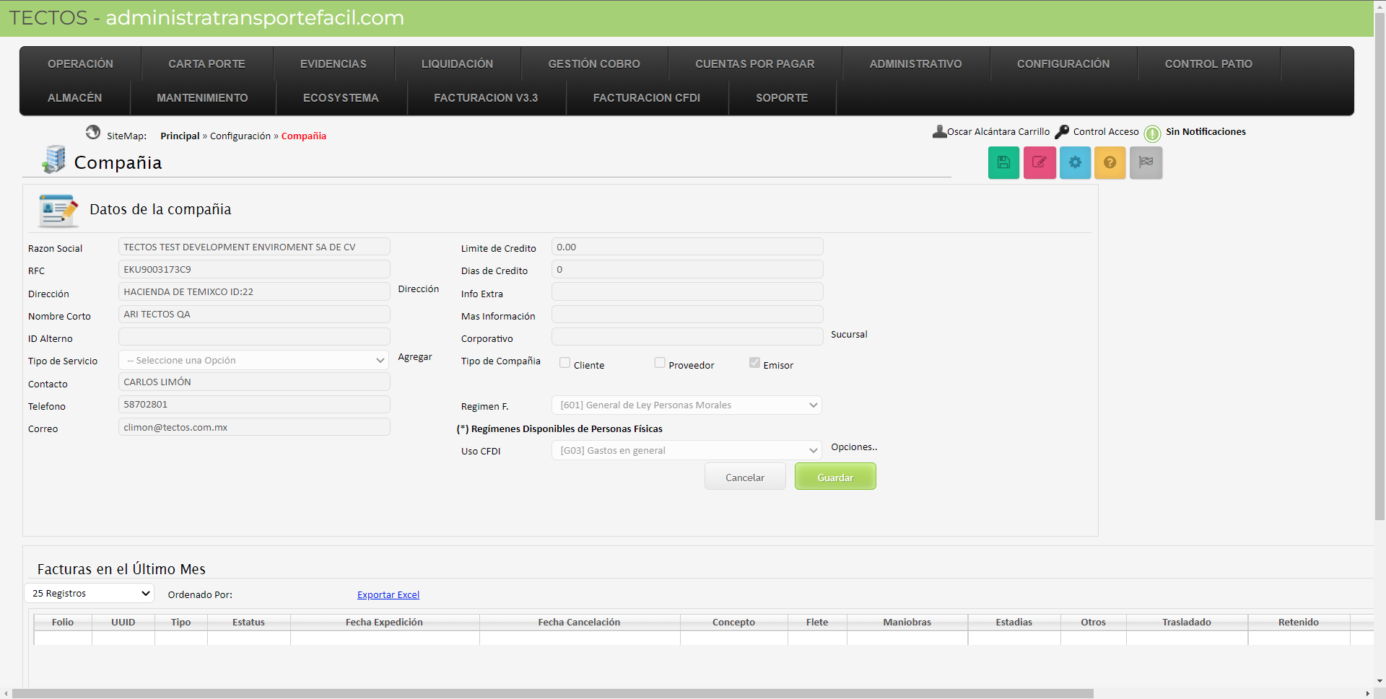Image resolution: width=1386 pixels, height=699 pixels.
Task: Click the Control Acceso key icon
Action: 1062,132
